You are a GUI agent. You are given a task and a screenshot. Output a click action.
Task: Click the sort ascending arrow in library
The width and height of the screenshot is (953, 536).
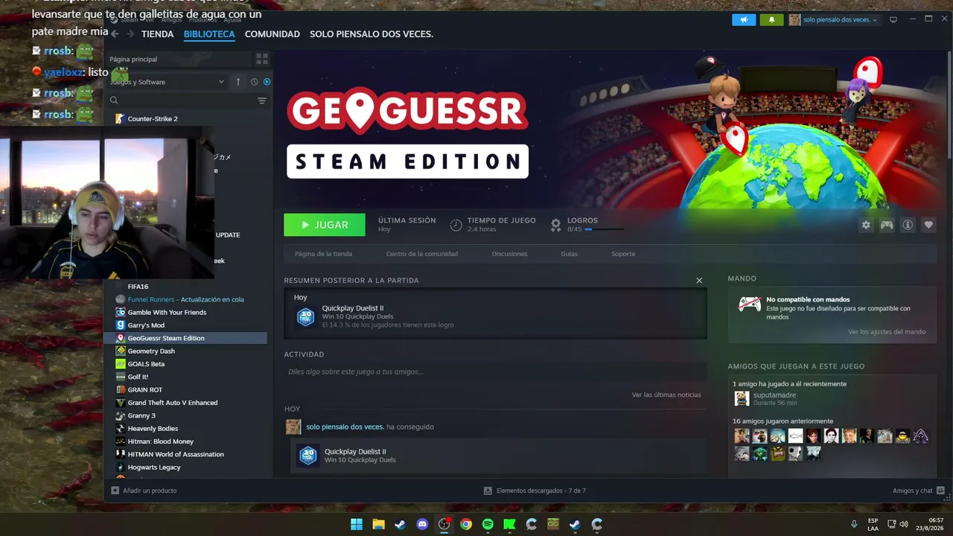(x=238, y=82)
